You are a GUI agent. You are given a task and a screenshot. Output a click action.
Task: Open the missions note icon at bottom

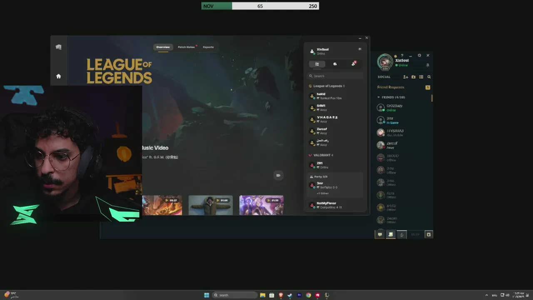tap(391, 235)
